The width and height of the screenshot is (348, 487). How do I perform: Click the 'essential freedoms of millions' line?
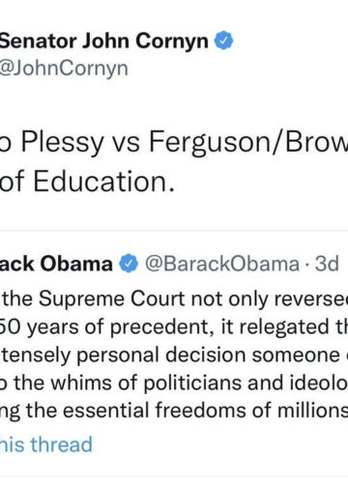(x=174, y=411)
